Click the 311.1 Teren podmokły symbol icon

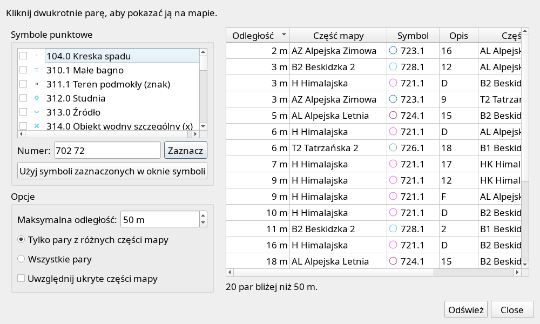tap(37, 84)
